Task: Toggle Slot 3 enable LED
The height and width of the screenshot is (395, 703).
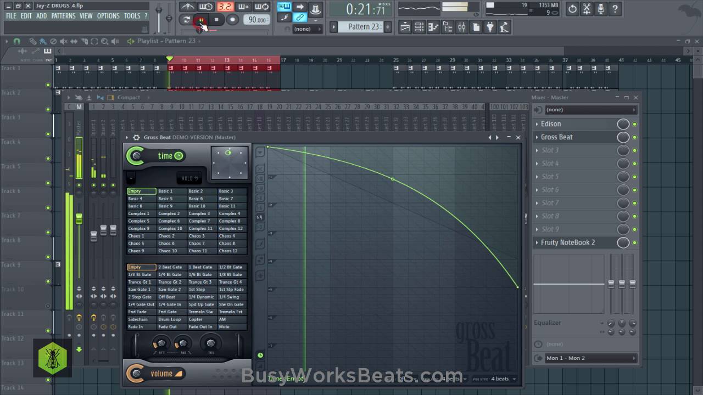Action: (635, 150)
